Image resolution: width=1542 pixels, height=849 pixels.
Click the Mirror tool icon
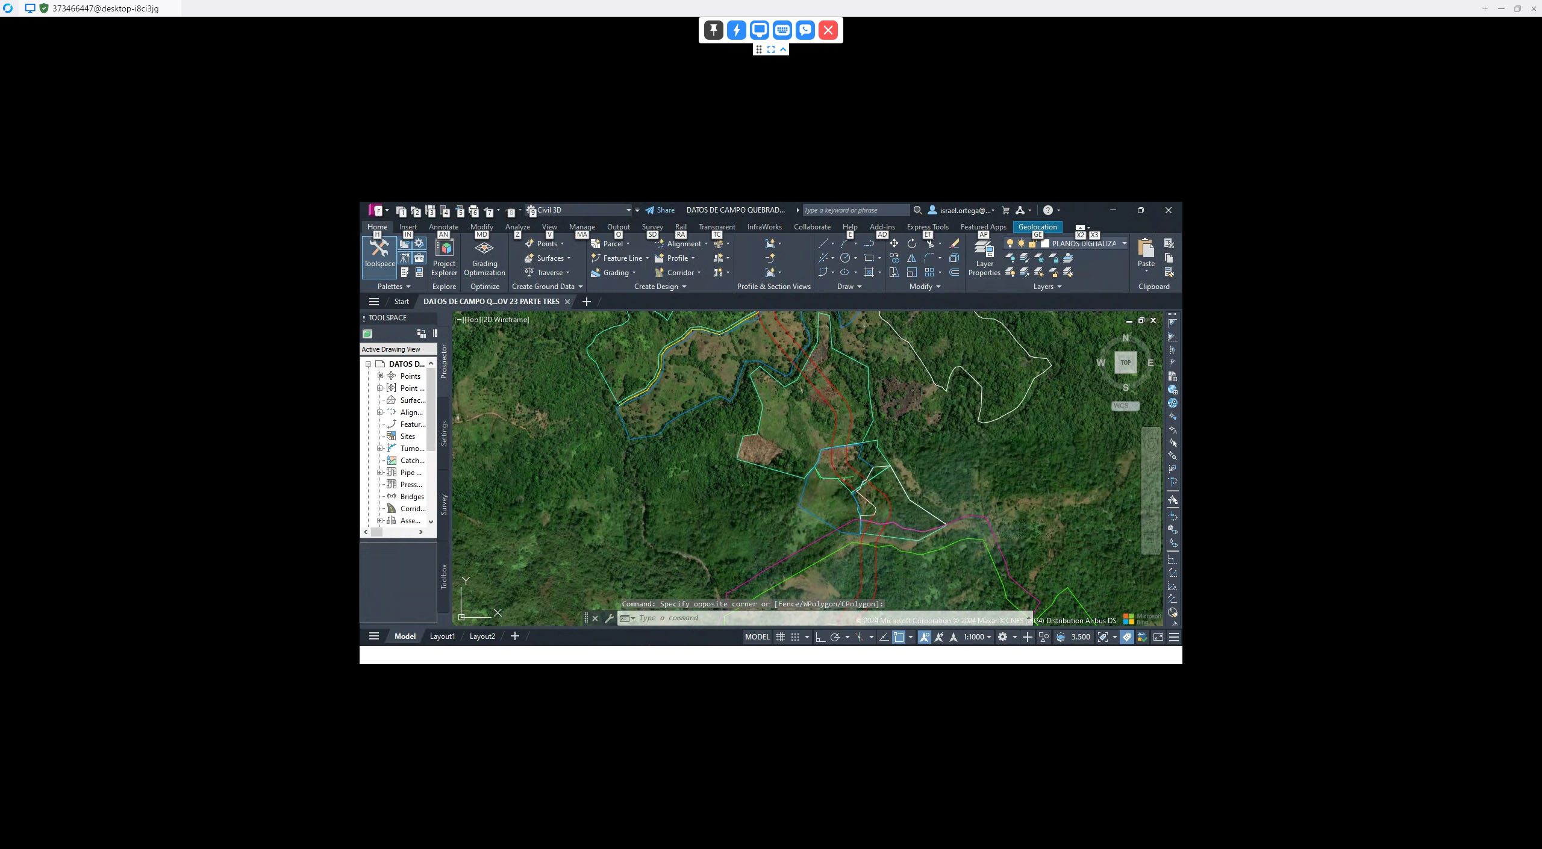pos(912,258)
